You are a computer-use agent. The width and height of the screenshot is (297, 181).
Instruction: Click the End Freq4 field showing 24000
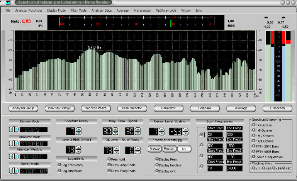pos(234,168)
